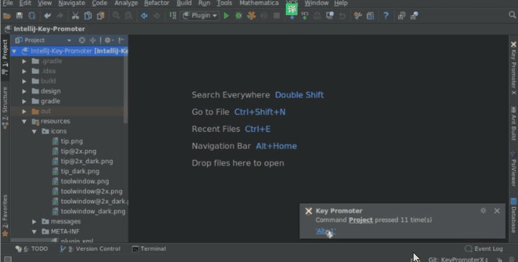Viewport: 518px width, 262px height.
Task: Click the 'Alt+1' shortcut link in notification
Action: tap(325, 231)
